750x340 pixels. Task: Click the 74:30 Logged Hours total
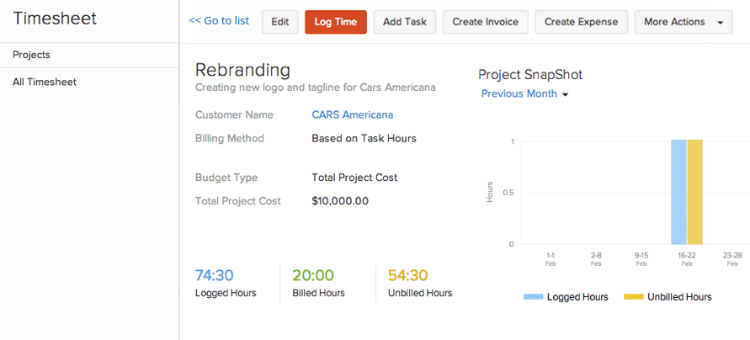click(215, 275)
